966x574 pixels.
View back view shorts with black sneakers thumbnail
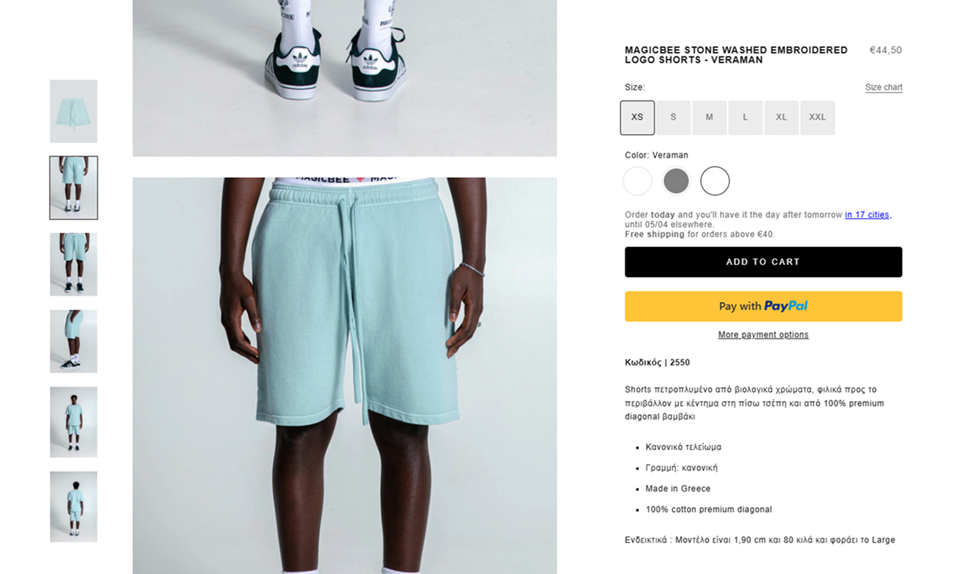[73, 264]
